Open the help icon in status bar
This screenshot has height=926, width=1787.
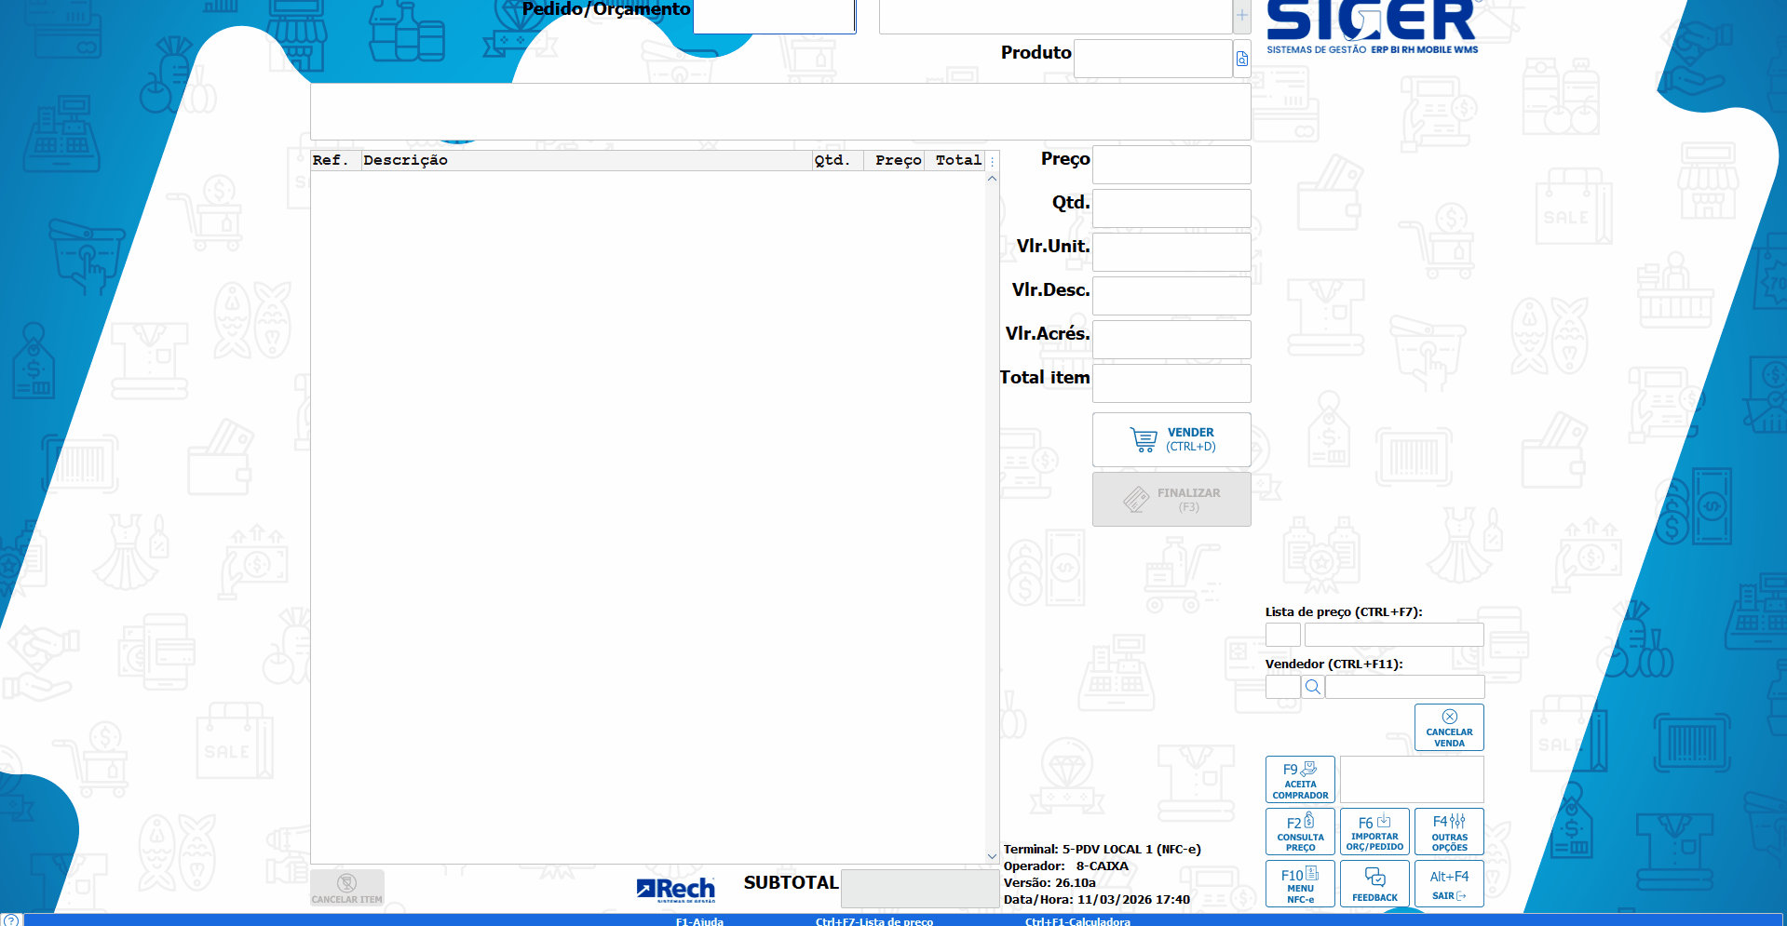tap(10, 920)
